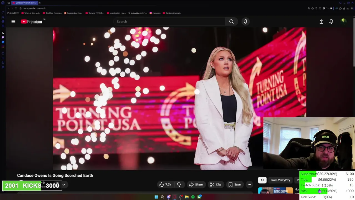The height and width of the screenshot is (200, 355).
Task: Open Windows taskbar search
Action: [162, 197]
